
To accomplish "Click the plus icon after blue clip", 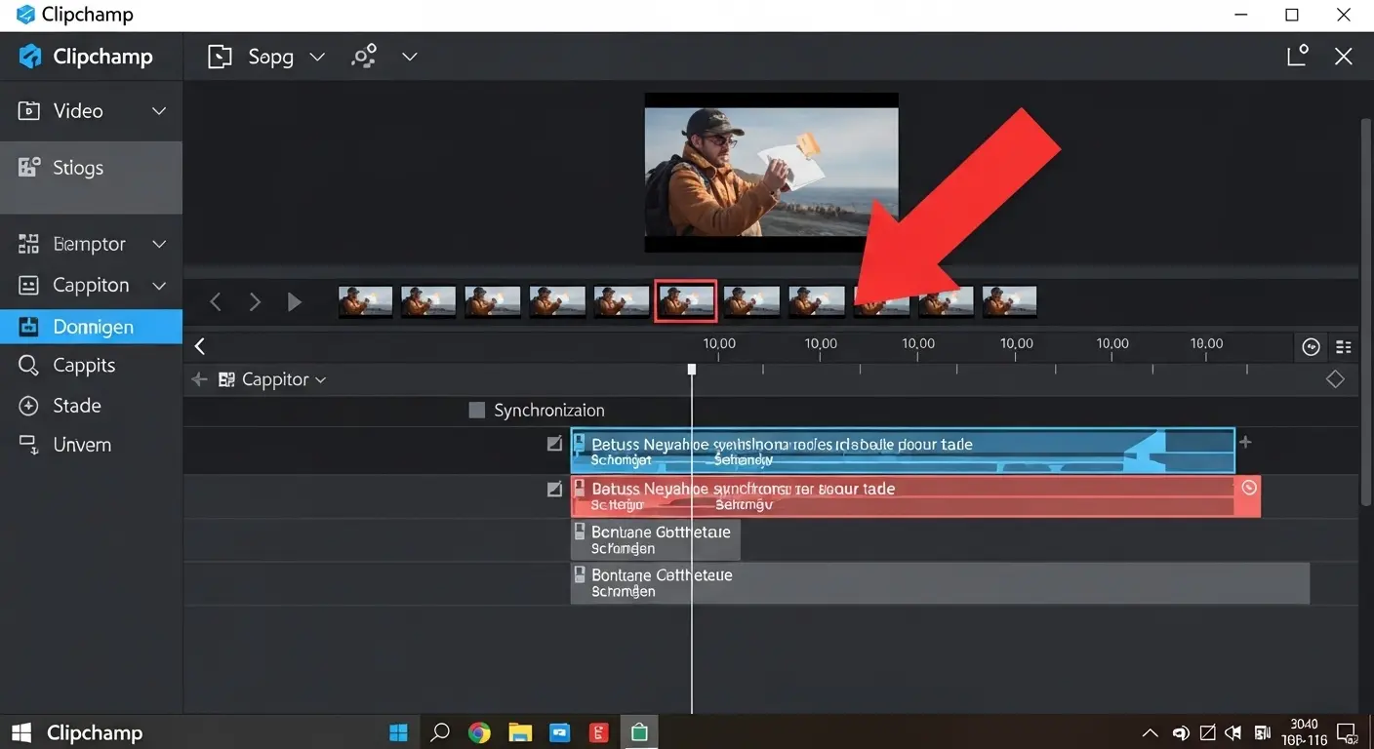I will 1245,443.
